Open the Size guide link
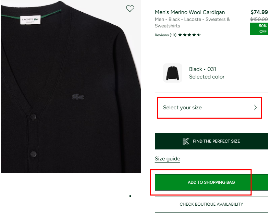Viewport: 271px width, 218px height. [168, 159]
